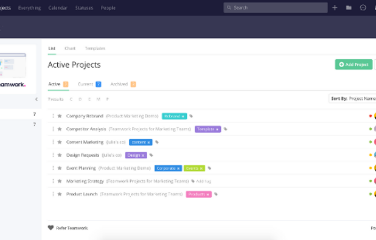Open People in the top navigation

108,8
